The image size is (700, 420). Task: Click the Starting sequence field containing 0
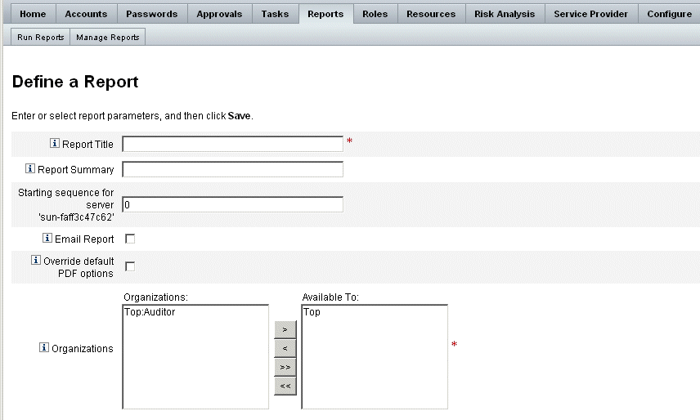232,204
